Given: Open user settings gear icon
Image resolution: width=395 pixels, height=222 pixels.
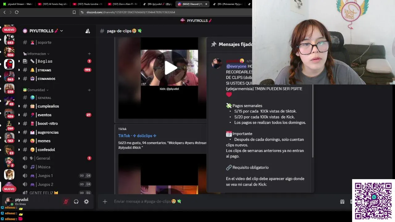Looking at the screenshot, I should [86, 202].
